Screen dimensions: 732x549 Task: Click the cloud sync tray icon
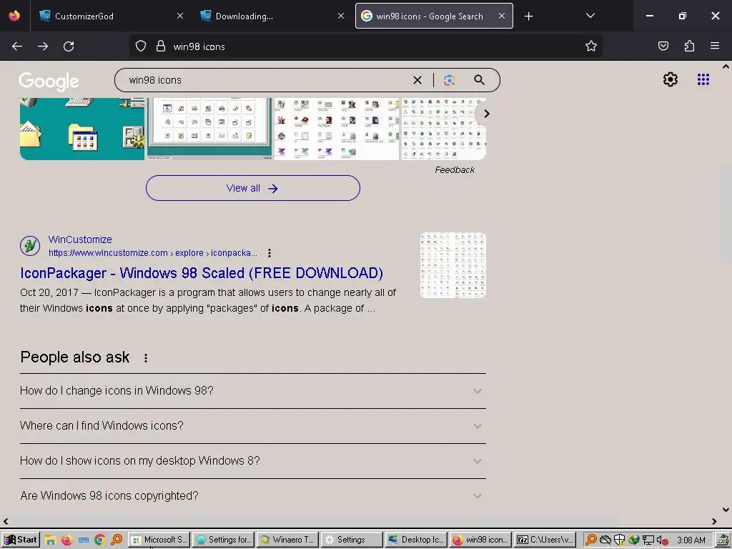(x=605, y=540)
